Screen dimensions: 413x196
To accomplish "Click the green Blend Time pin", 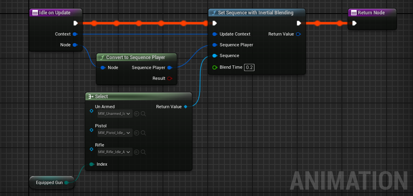I will (214, 67).
